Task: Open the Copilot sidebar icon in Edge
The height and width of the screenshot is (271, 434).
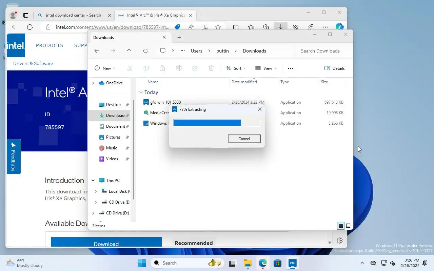Action: (x=339, y=27)
